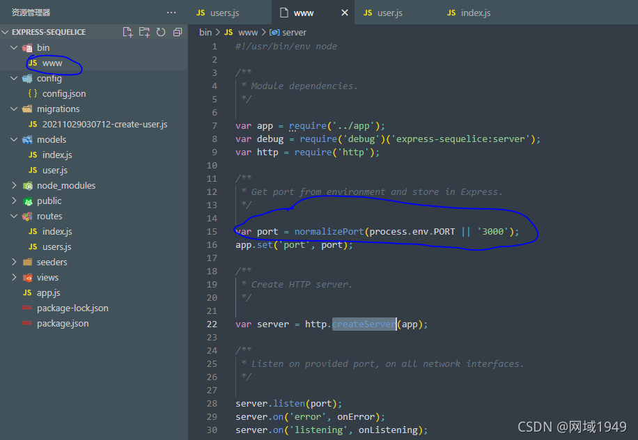638x440 pixels.
Task: Switch to the users.js tab
Action: pos(231,13)
